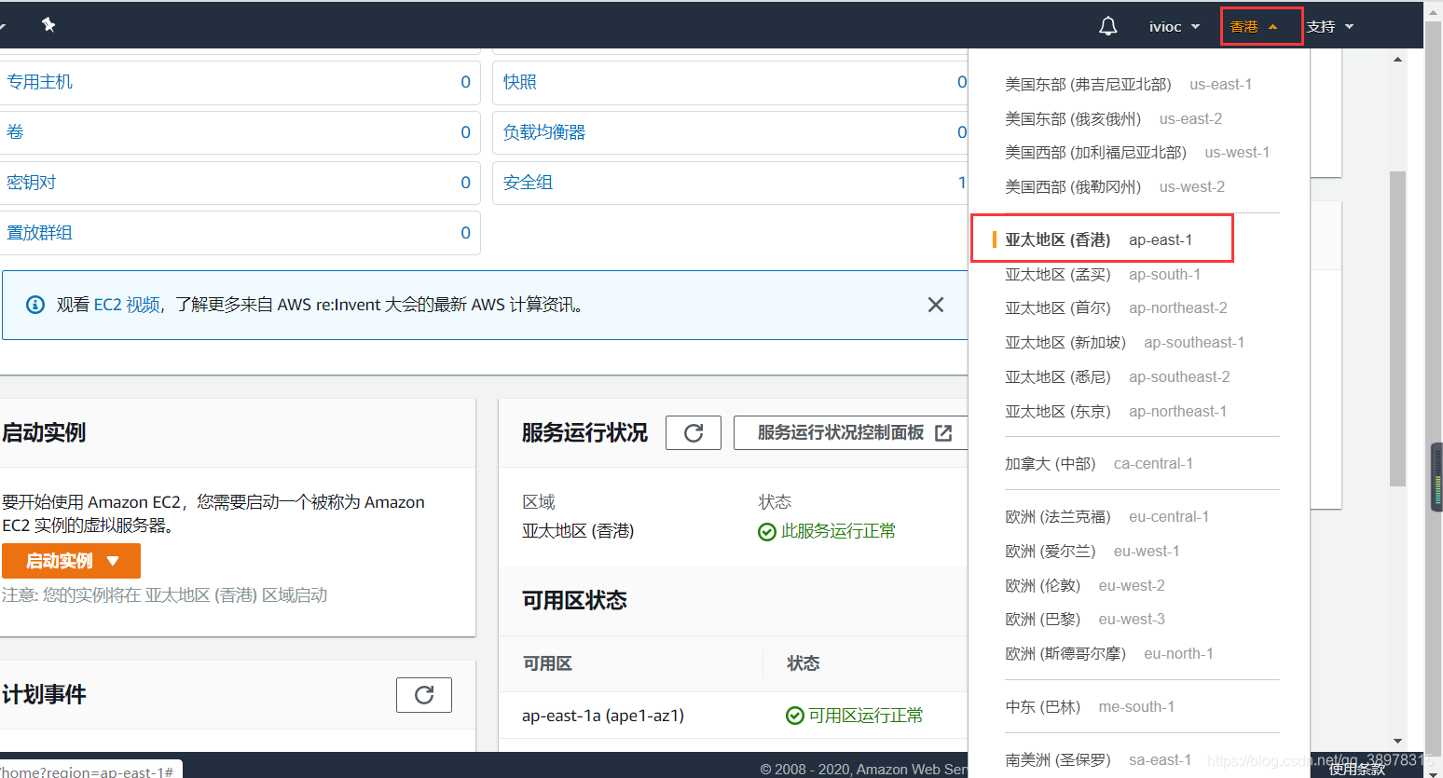Select region 欧洲 (伦敦) eu-west-2
This screenshot has height=778, width=1443.
tap(1085, 585)
